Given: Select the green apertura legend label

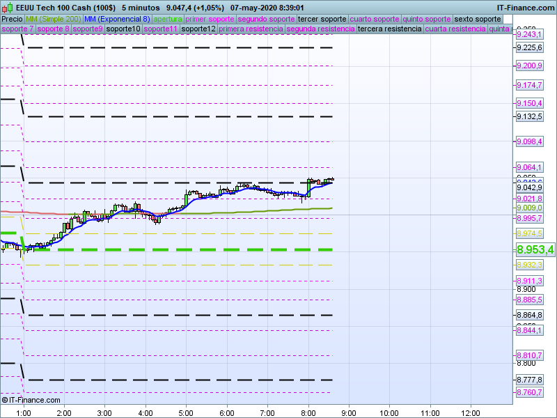Looking at the screenshot, I should click(168, 19).
